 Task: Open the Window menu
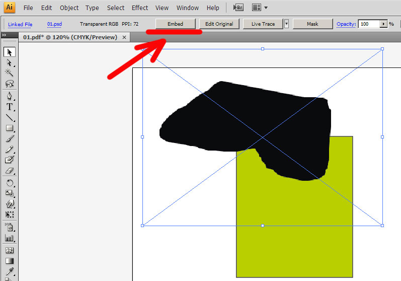(x=188, y=8)
